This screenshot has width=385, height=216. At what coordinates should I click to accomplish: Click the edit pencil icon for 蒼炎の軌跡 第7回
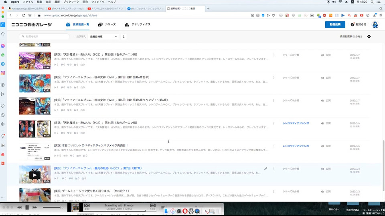tap(265, 169)
